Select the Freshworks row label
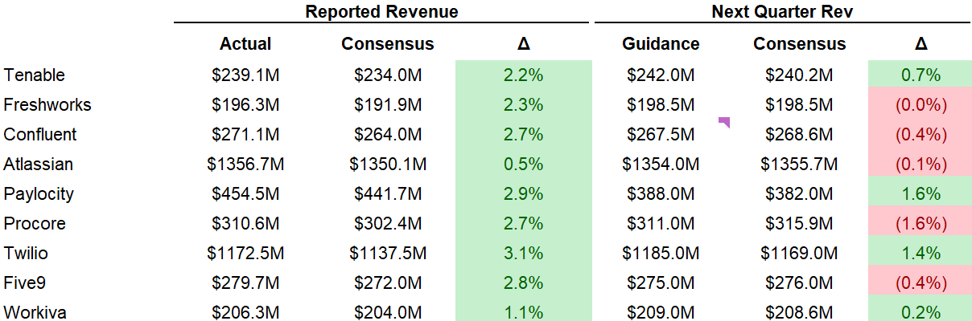Viewport: 972px width, 321px height. click(x=47, y=105)
